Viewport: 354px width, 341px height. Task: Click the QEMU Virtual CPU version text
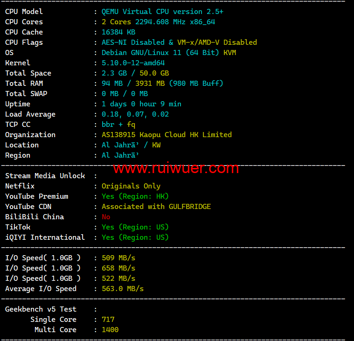coord(162,12)
